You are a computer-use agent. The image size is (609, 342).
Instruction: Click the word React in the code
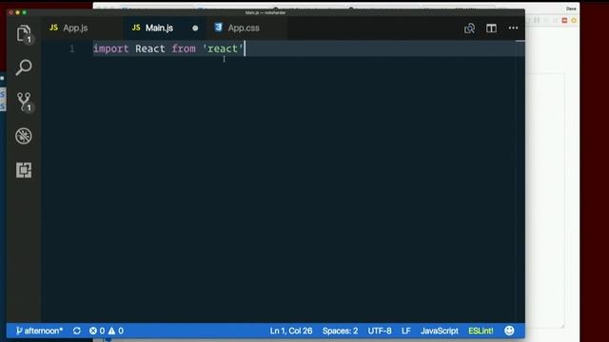click(150, 48)
